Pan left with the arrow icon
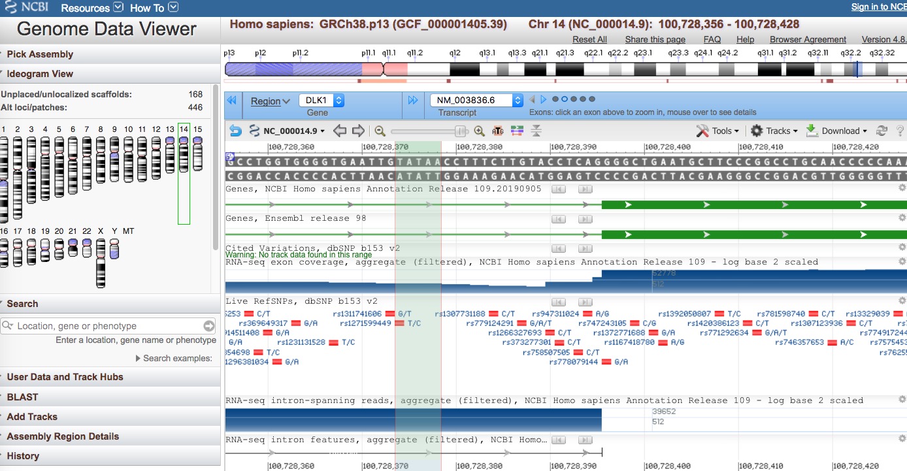 [340, 131]
